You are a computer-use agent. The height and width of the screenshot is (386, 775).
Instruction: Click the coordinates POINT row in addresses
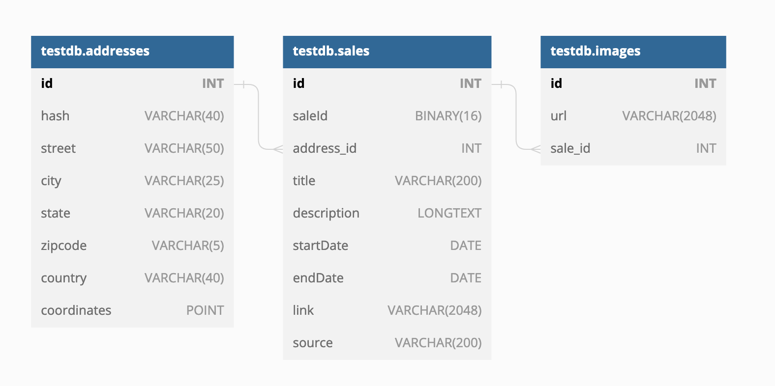[x=132, y=311]
